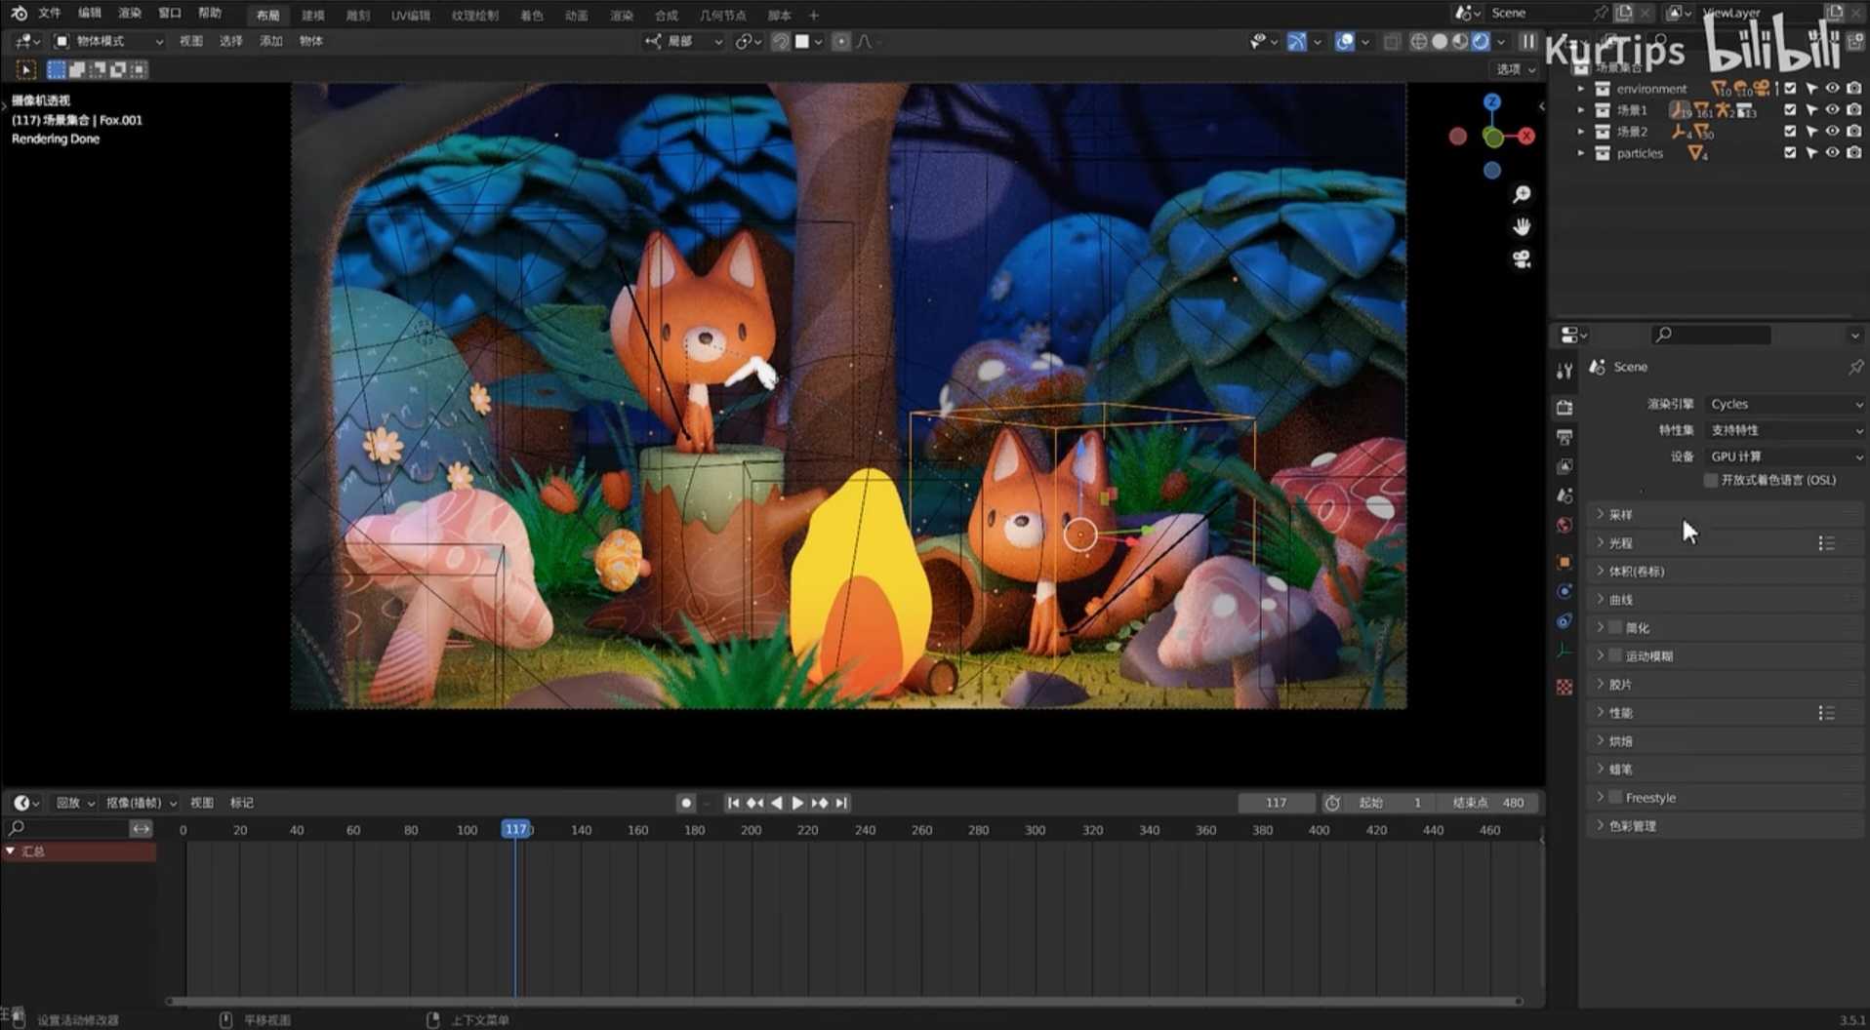Switch to material preview shading
The height and width of the screenshot is (1030, 1870).
tap(1460, 41)
